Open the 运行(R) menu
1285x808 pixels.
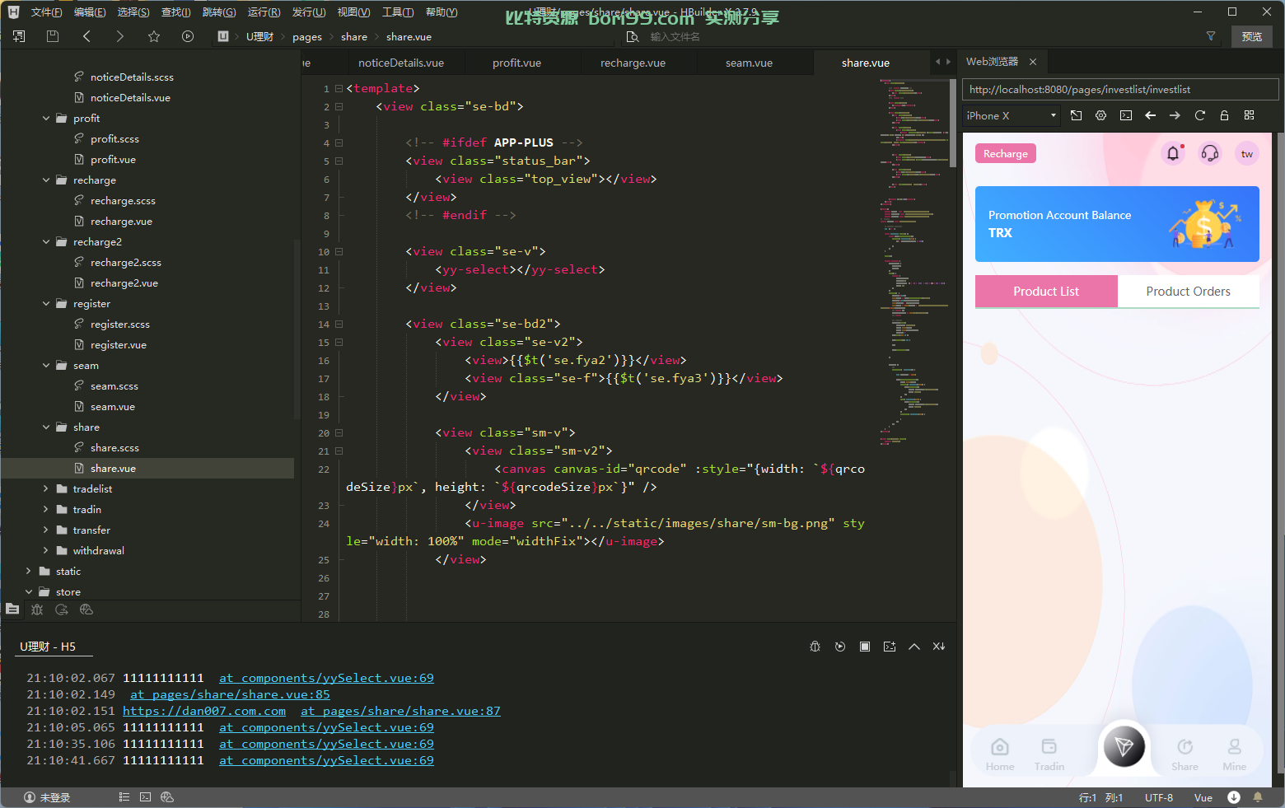[264, 12]
